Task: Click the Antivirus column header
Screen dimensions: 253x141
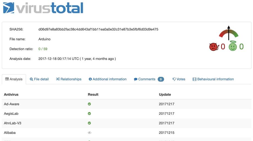Action: [x=11, y=95]
